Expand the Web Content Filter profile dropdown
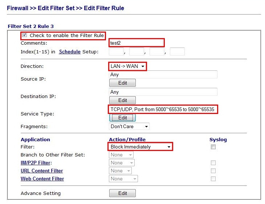This screenshot has height=204, width=265. pyautogui.click(x=123, y=179)
